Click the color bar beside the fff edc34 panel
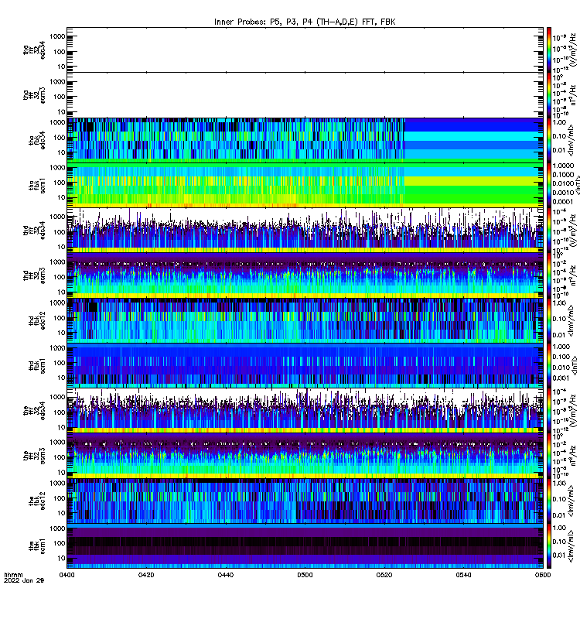 point(549,411)
